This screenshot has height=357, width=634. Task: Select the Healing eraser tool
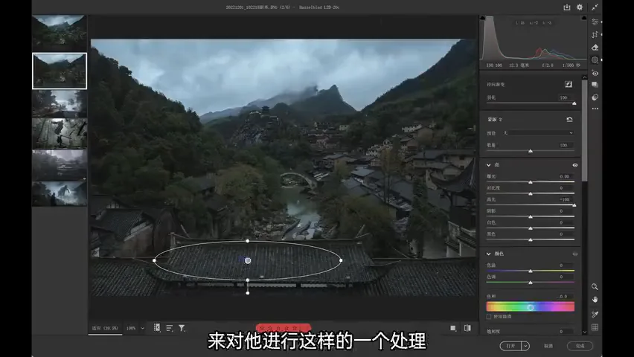pos(595,48)
